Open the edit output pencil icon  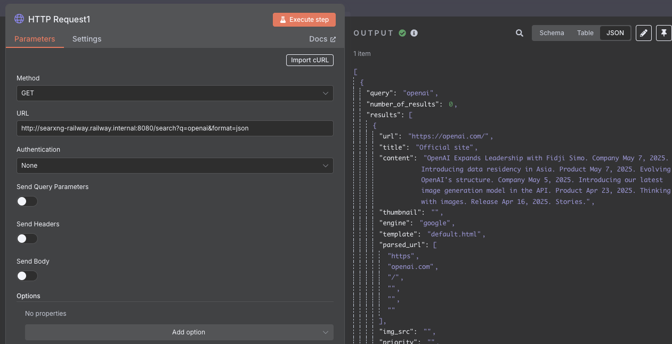pos(643,32)
